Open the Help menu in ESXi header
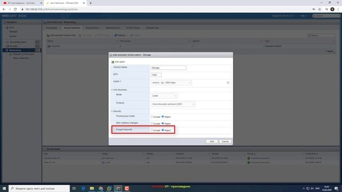This screenshot has width=342, height=192. pyautogui.click(x=303, y=16)
